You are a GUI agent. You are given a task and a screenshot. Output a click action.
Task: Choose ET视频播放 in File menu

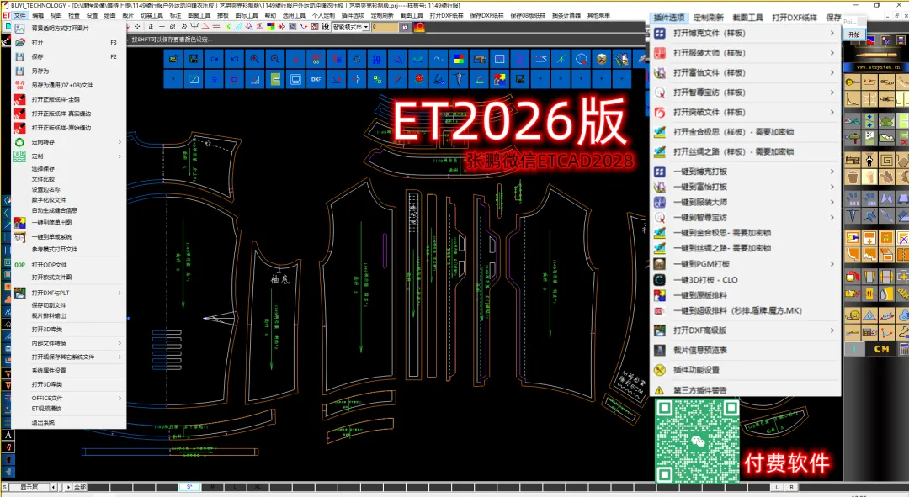click(x=46, y=409)
